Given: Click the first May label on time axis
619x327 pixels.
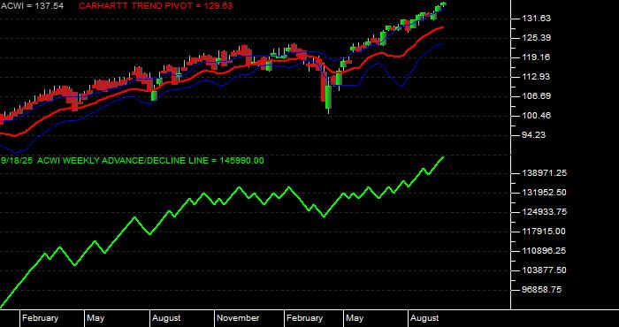Looking at the screenshot, I should 96,318.
